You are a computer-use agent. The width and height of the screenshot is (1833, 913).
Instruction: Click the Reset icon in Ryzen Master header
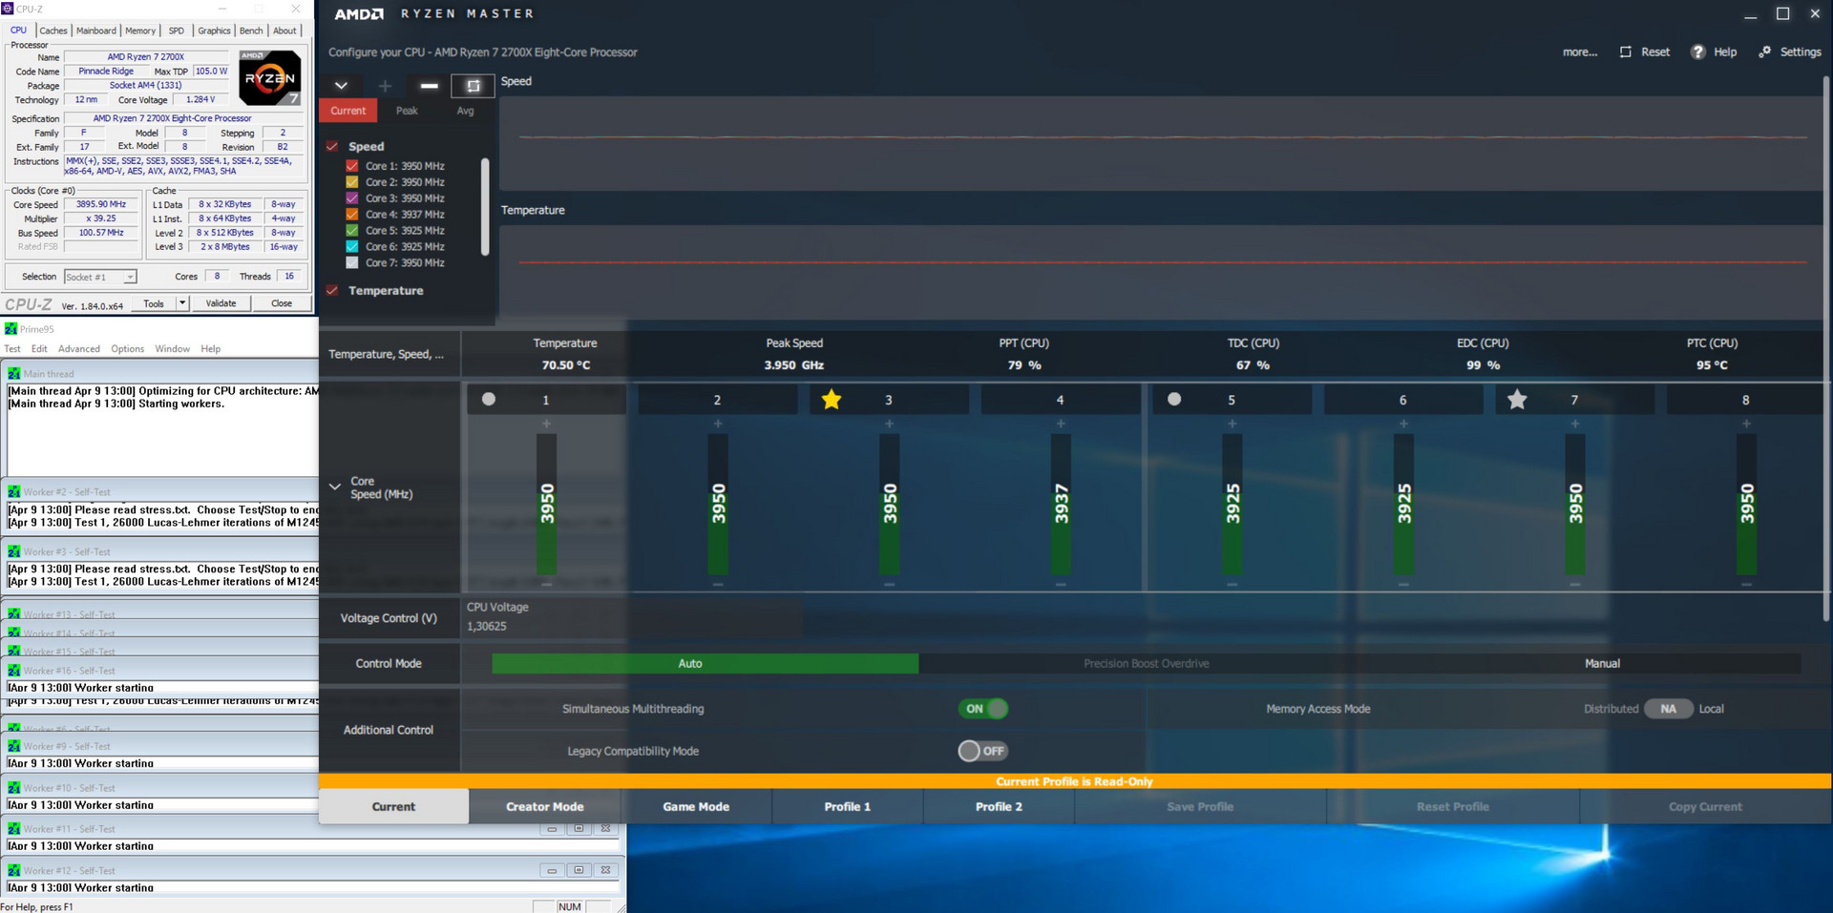point(1626,52)
